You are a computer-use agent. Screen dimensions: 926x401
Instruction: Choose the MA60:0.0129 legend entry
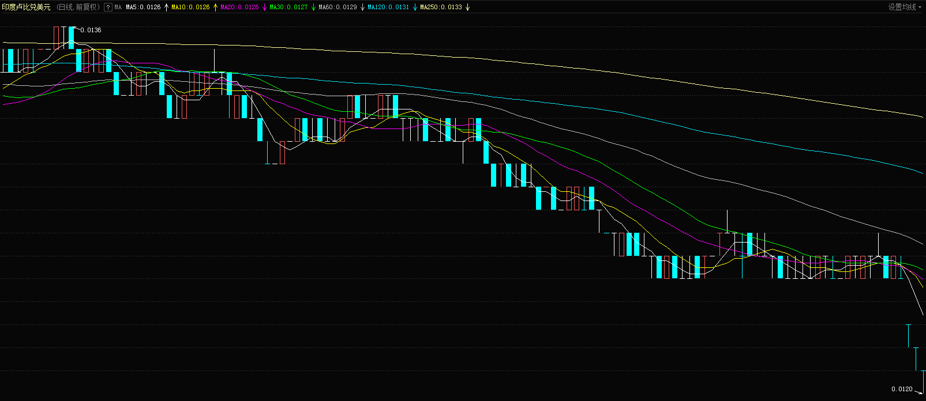tap(338, 7)
